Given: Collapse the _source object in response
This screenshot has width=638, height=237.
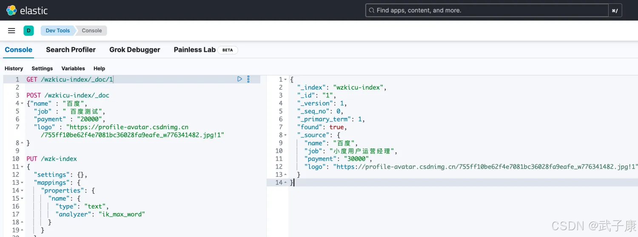Looking at the screenshot, I should click(285, 135).
